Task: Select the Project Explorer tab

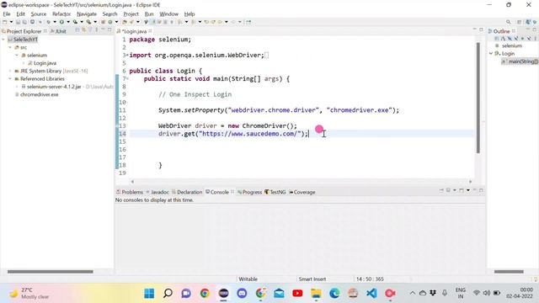Action: (x=24, y=31)
